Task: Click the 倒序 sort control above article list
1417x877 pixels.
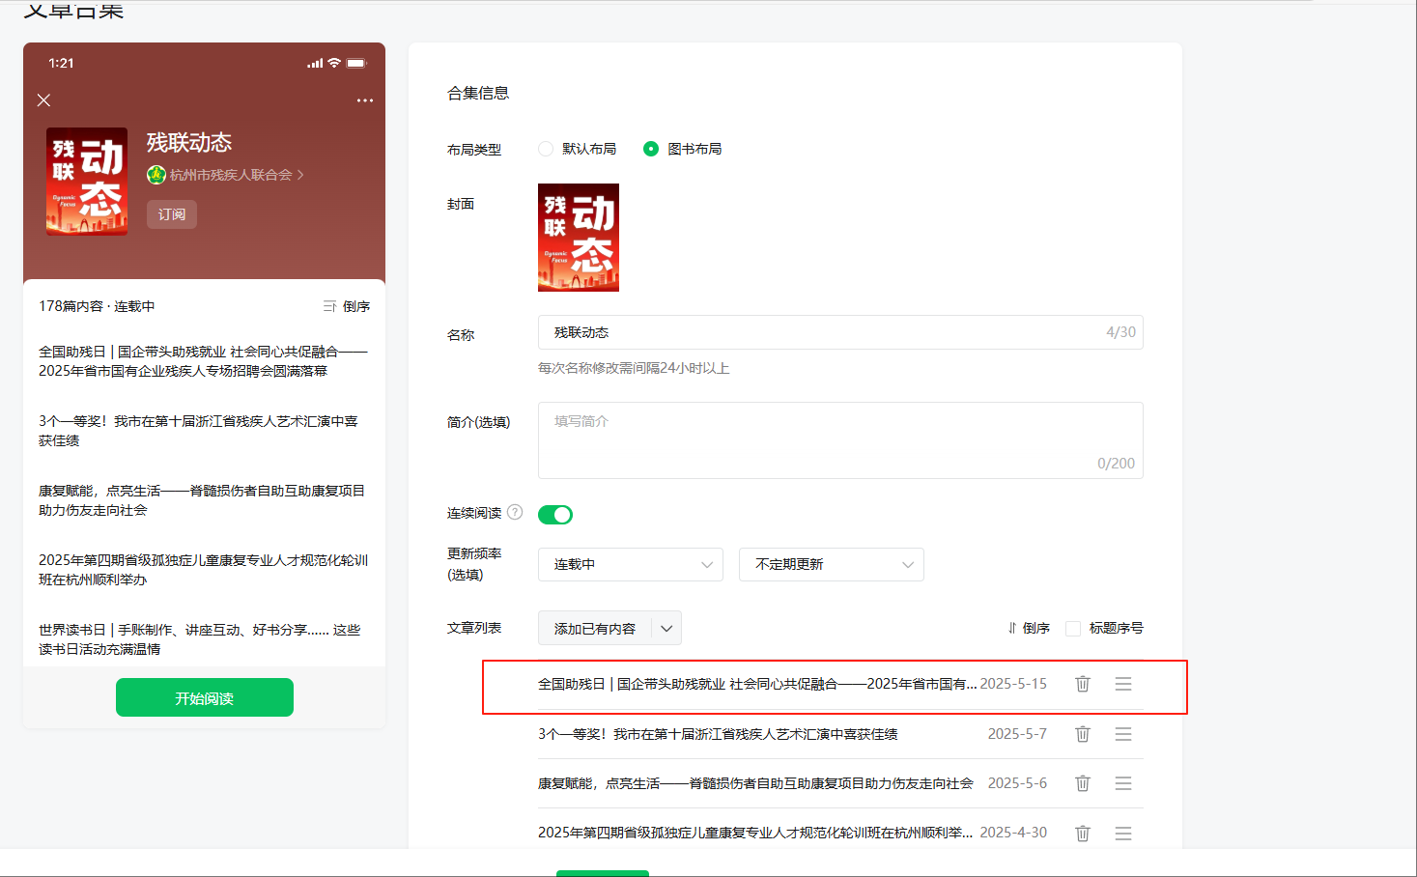Action: (1029, 628)
